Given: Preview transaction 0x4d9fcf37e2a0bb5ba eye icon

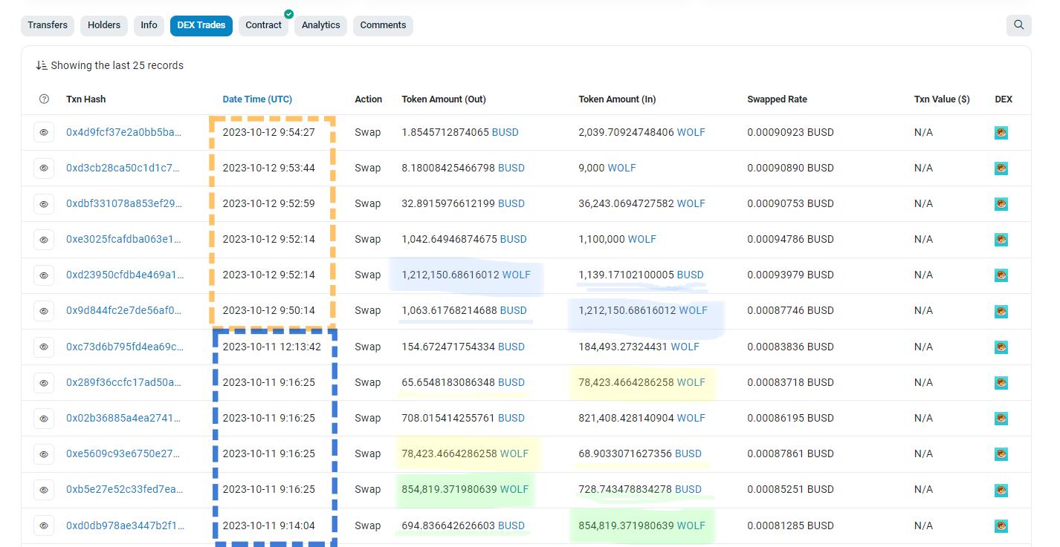Looking at the screenshot, I should [x=44, y=133].
